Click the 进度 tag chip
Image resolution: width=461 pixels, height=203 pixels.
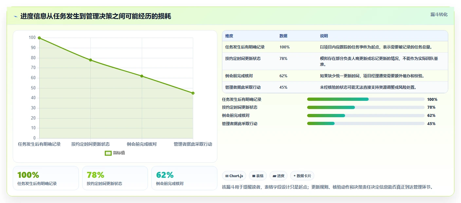click(278, 176)
